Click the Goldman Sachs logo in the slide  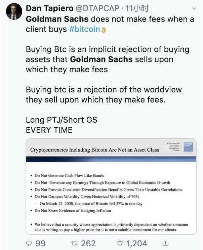[188, 147]
